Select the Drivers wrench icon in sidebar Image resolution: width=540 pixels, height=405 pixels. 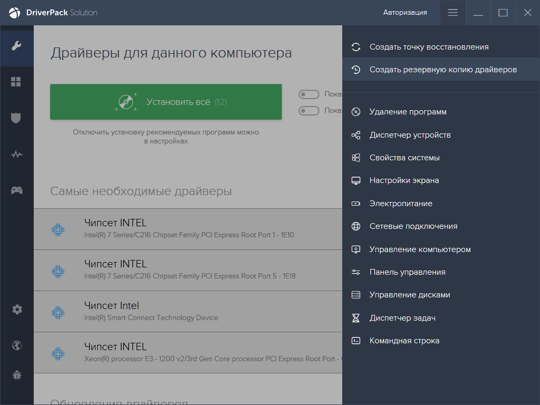pos(17,45)
